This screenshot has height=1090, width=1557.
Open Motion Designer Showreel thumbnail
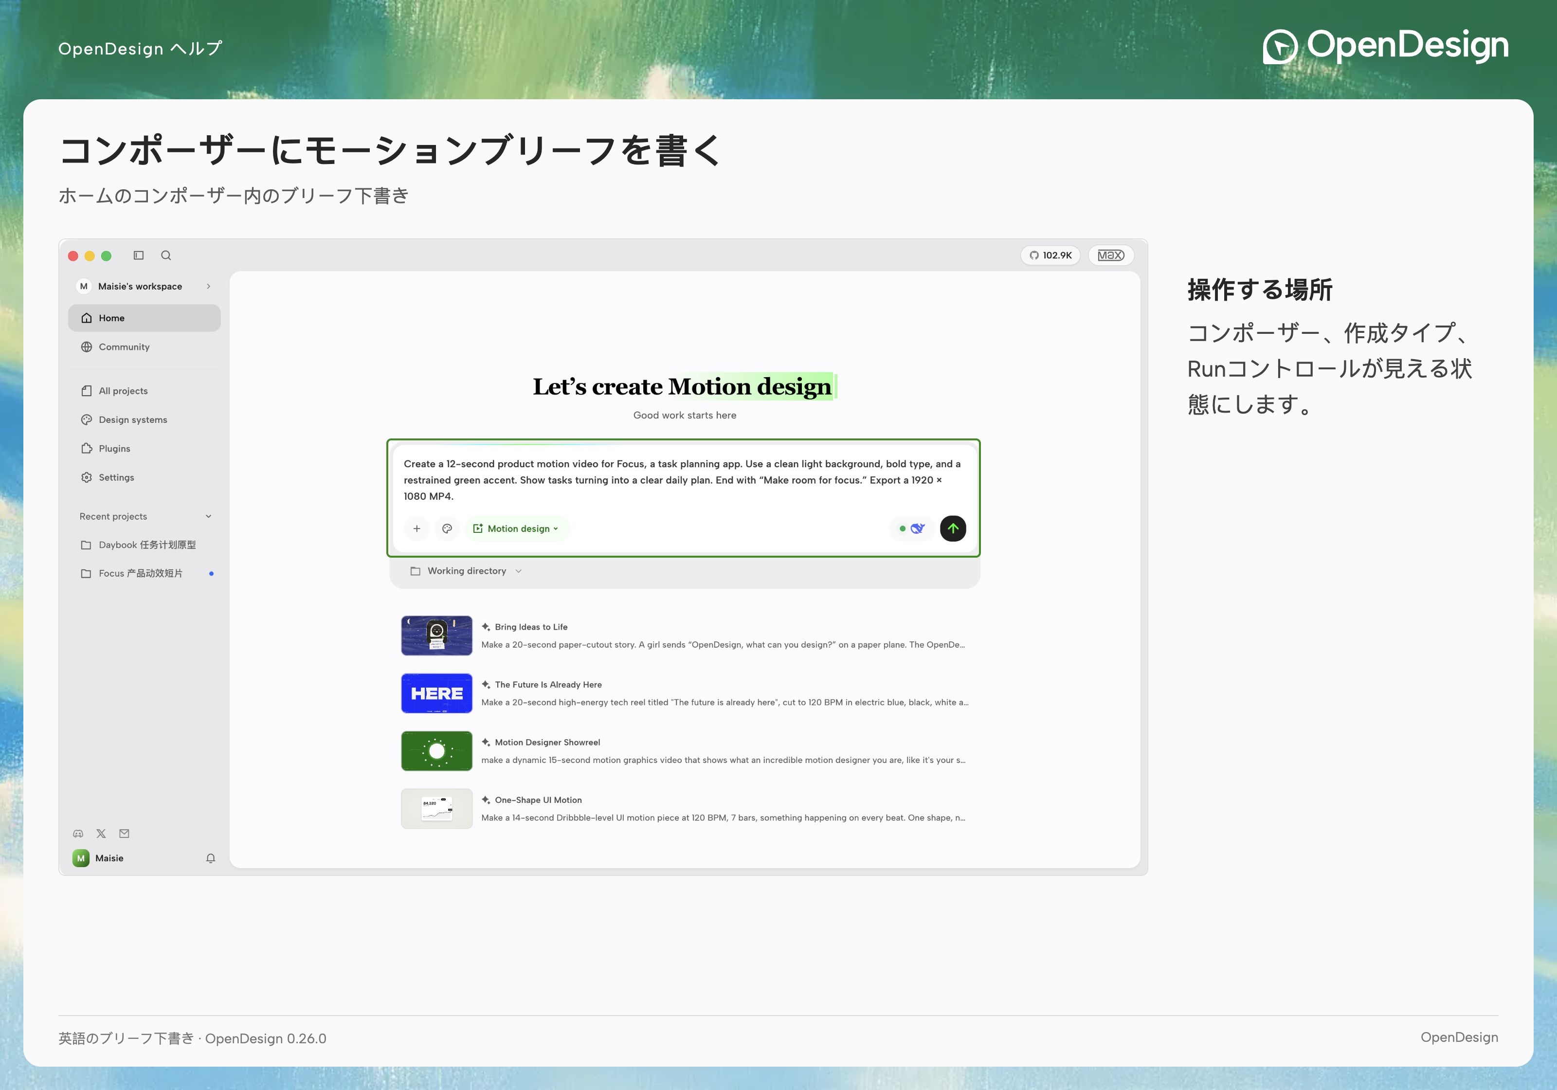coord(437,751)
